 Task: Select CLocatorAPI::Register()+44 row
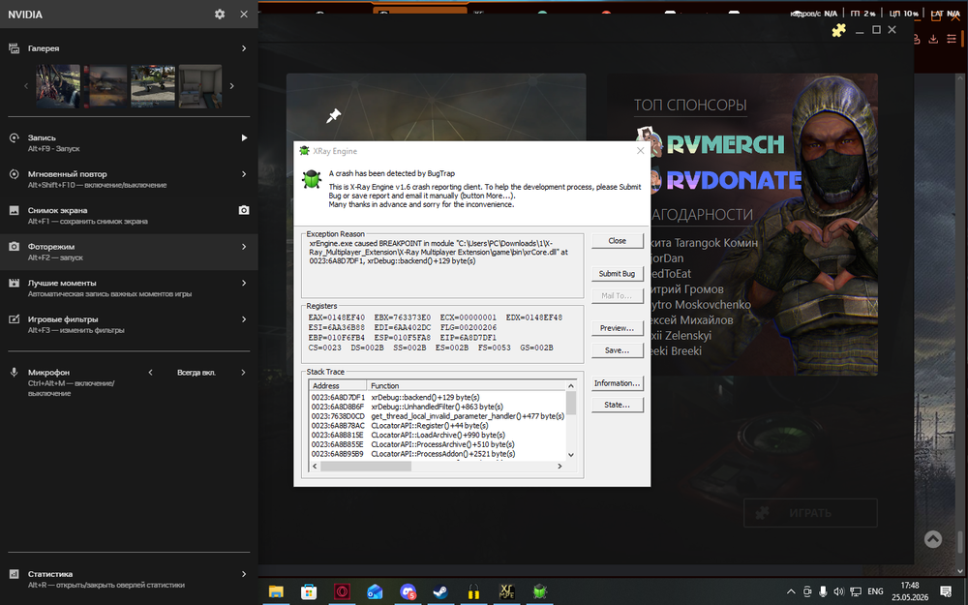pos(438,425)
